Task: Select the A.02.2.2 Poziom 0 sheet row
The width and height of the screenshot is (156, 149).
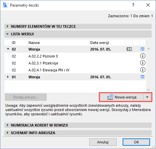Action: [x=75, y=56]
